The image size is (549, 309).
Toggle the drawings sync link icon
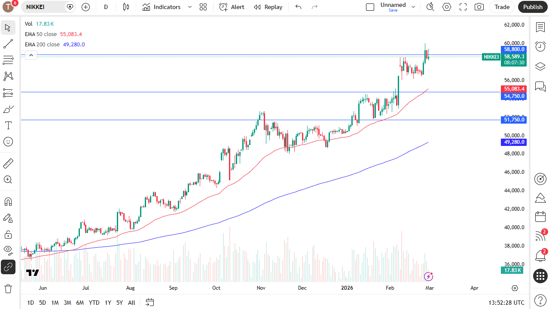[x=8, y=267]
